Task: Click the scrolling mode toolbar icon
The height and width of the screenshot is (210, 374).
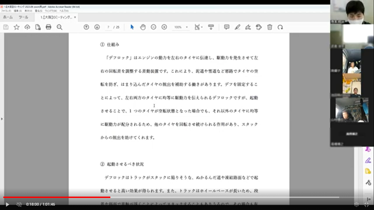Action: tap(211, 27)
